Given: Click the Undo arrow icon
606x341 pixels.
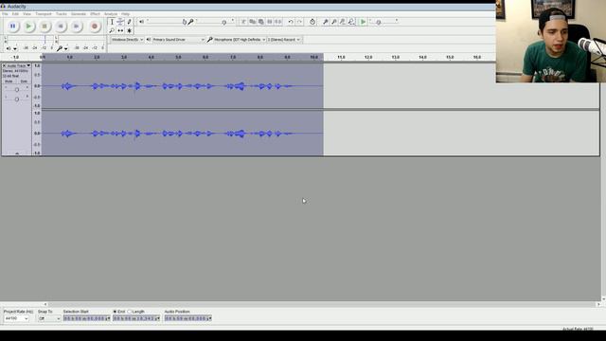Looking at the screenshot, I should 291,22.
